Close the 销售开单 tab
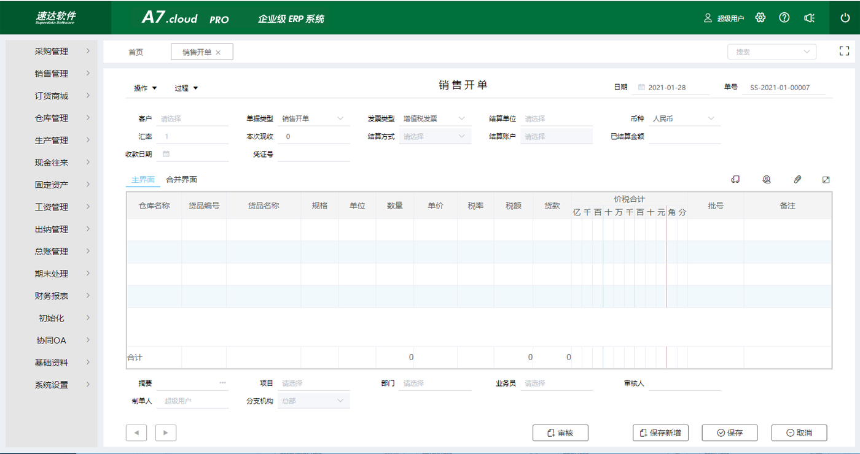The height and width of the screenshot is (454, 860). pos(218,53)
